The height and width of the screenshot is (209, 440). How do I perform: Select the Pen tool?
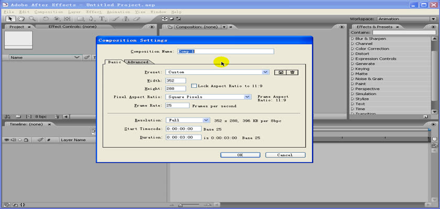pos(92,19)
